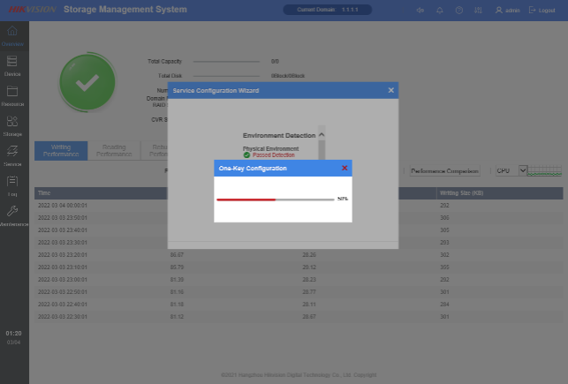
Task: Close the One-Key Configuration dialog
Action: click(x=345, y=168)
